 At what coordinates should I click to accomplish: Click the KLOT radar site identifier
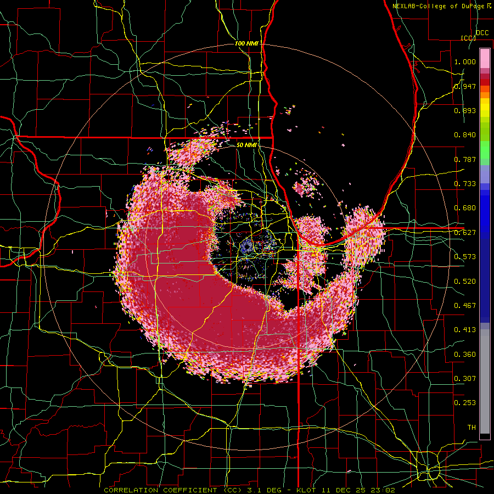click(306, 490)
